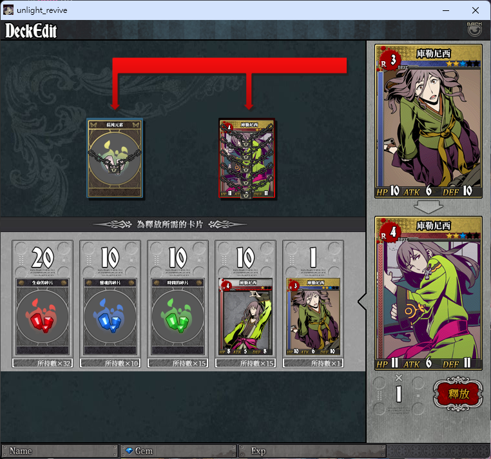This screenshot has height=459, width=491.
Task: Click the R4 庫勒尼西 upgraded preview card
Action: pyautogui.click(x=428, y=293)
